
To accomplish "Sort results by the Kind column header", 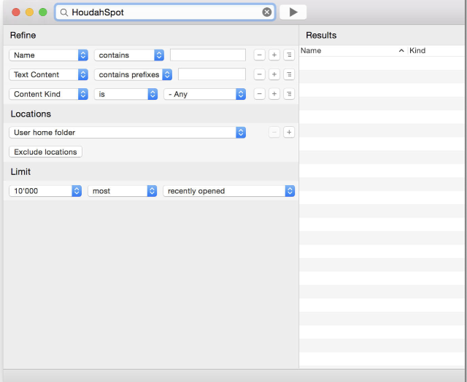I will point(435,50).
